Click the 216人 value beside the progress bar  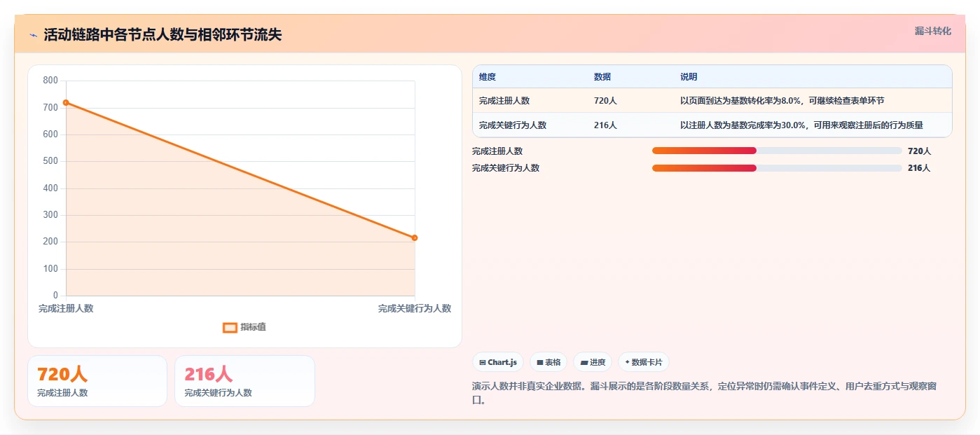919,167
